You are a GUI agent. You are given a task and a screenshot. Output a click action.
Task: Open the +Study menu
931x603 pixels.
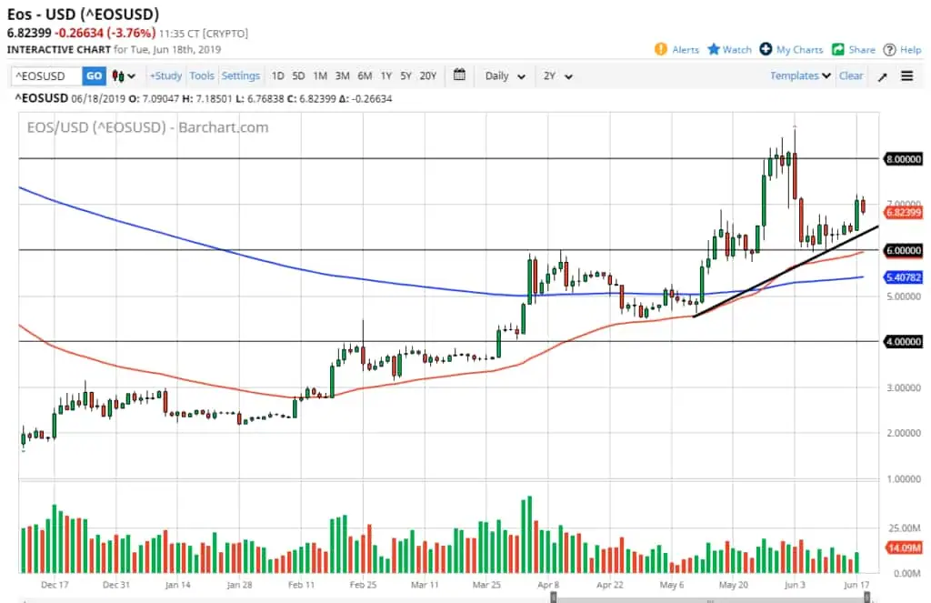coord(165,76)
